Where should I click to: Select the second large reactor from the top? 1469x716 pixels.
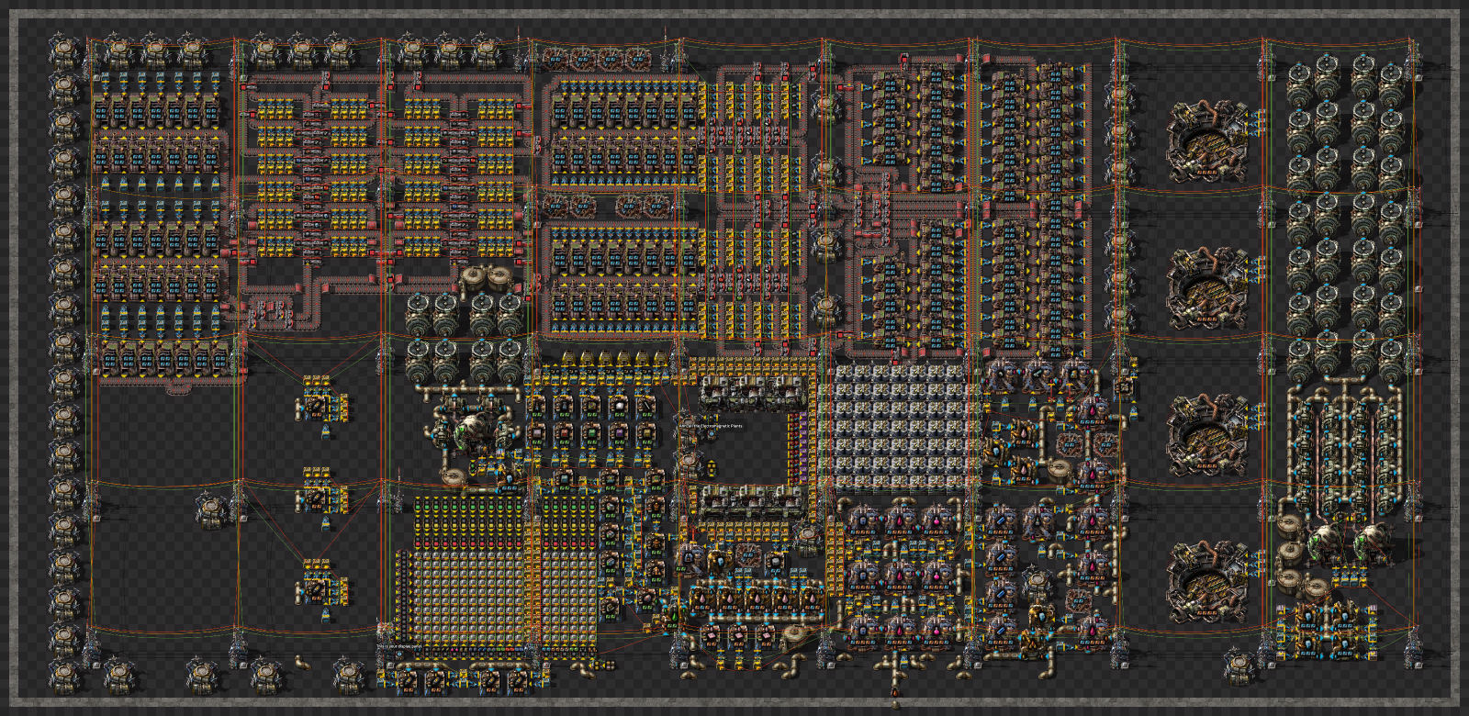(1206, 288)
